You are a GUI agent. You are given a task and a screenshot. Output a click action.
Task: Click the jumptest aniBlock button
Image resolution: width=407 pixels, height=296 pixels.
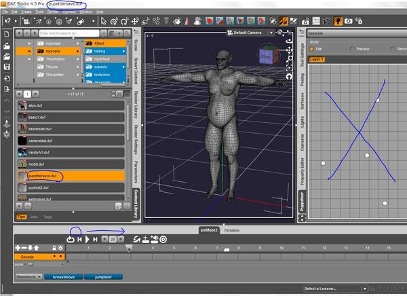click(x=103, y=277)
